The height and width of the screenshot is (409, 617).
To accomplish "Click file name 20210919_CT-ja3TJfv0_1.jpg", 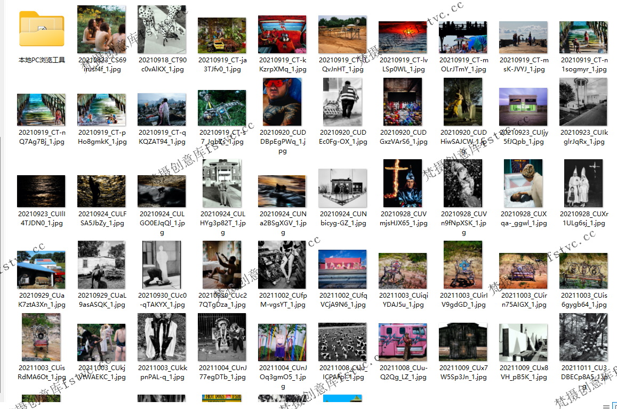I will (222, 64).
